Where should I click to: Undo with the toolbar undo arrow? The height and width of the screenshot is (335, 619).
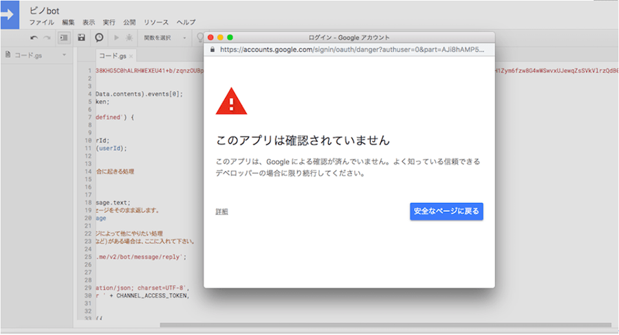[34, 38]
